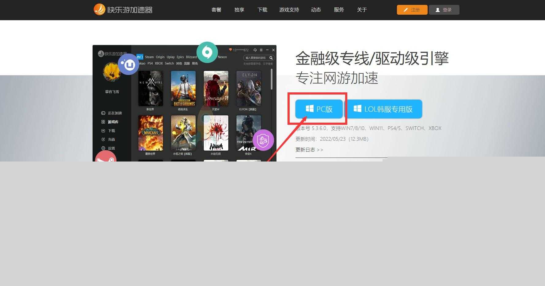Screen dimensions: 545x286
Task: Close the embedded app window
Action: click(273, 50)
